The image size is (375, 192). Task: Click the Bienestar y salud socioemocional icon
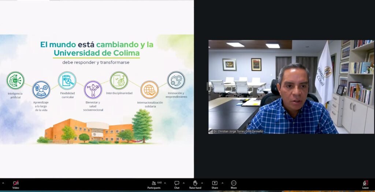(93, 90)
